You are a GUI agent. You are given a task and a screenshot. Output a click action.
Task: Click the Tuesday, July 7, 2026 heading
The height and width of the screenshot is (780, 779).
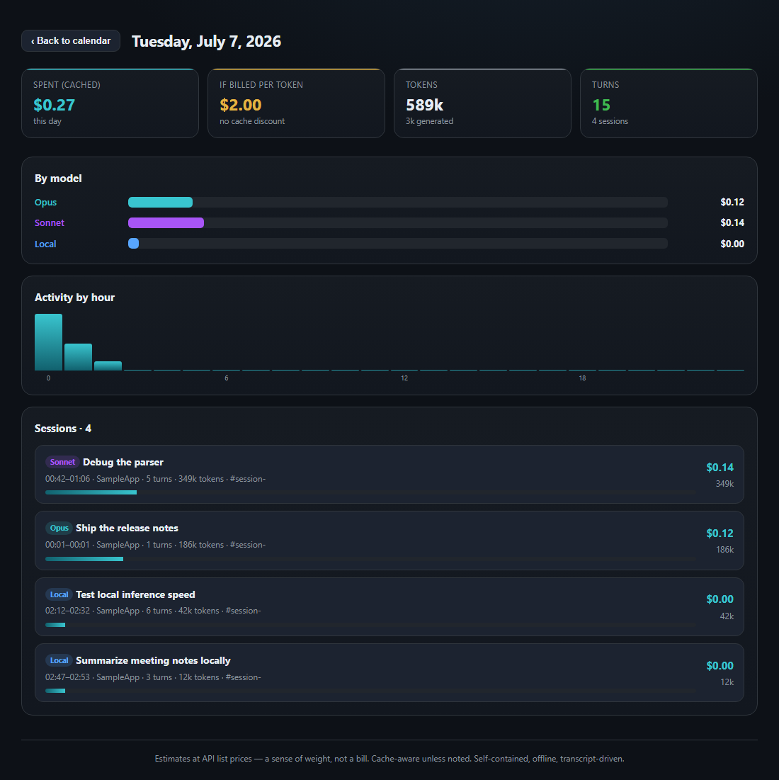tap(206, 41)
